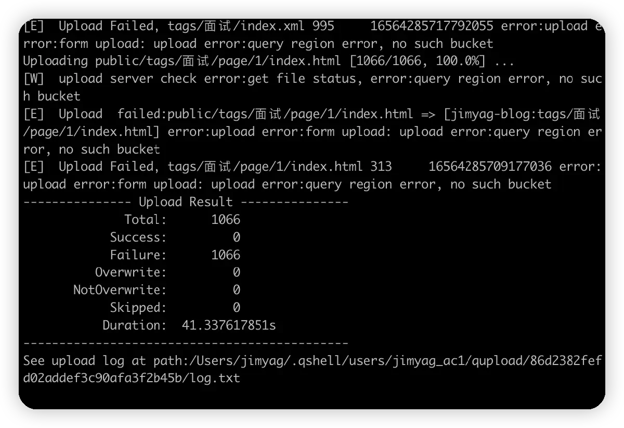Click the Total label in results
Screen dimensions: 624x428
pyautogui.click(x=145, y=220)
